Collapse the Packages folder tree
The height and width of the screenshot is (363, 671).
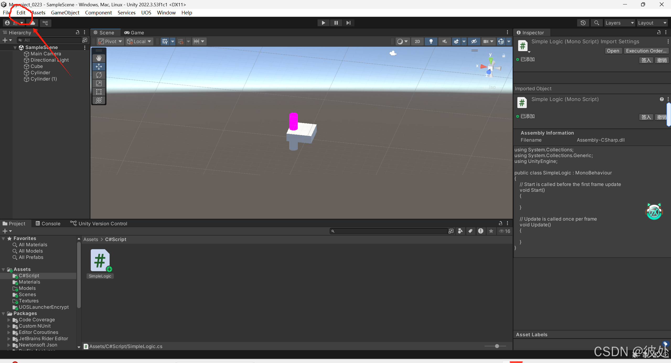click(3, 313)
